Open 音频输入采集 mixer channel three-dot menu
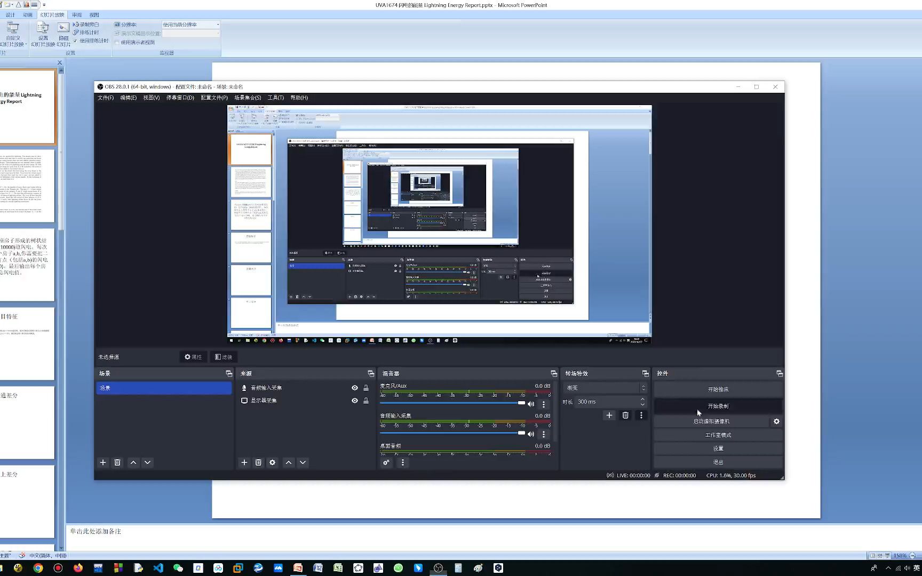The width and height of the screenshot is (922, 576). click(544, 434)
